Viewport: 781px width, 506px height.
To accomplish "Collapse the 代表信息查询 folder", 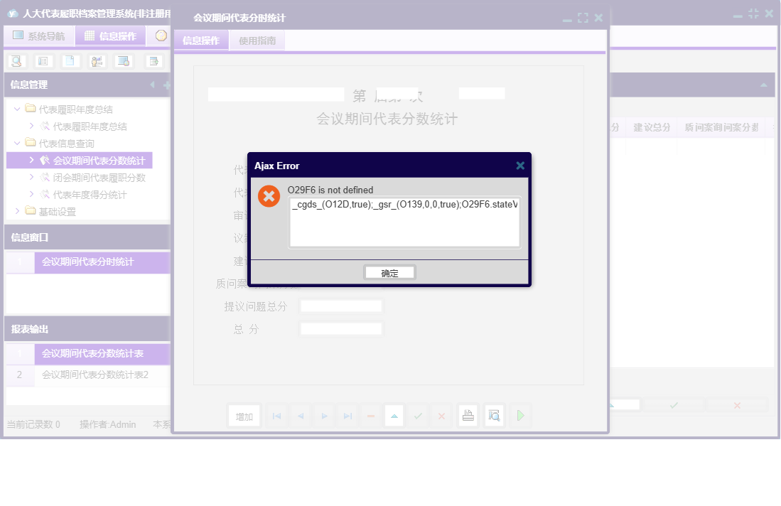I will [17, 144].
